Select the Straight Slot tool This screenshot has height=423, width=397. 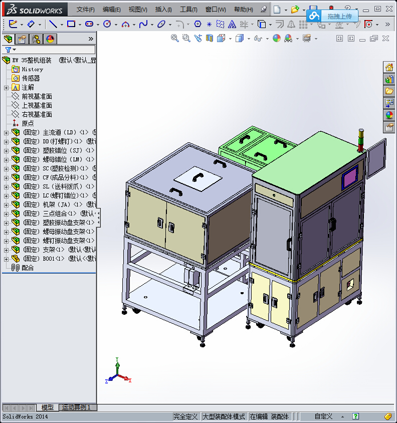[x=89, y=24]
